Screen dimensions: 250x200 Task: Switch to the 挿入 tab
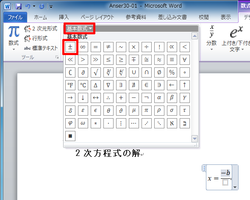coord(64,17)
